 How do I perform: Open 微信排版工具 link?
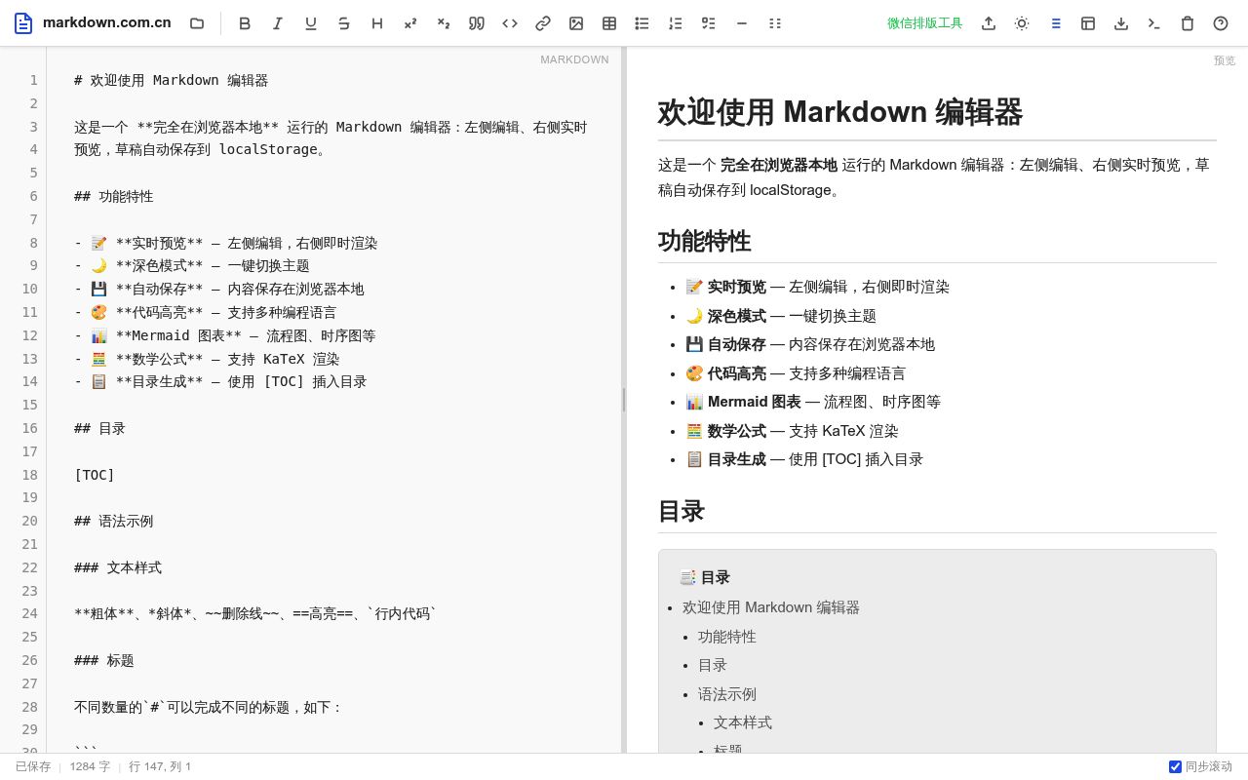coord(924,23)
